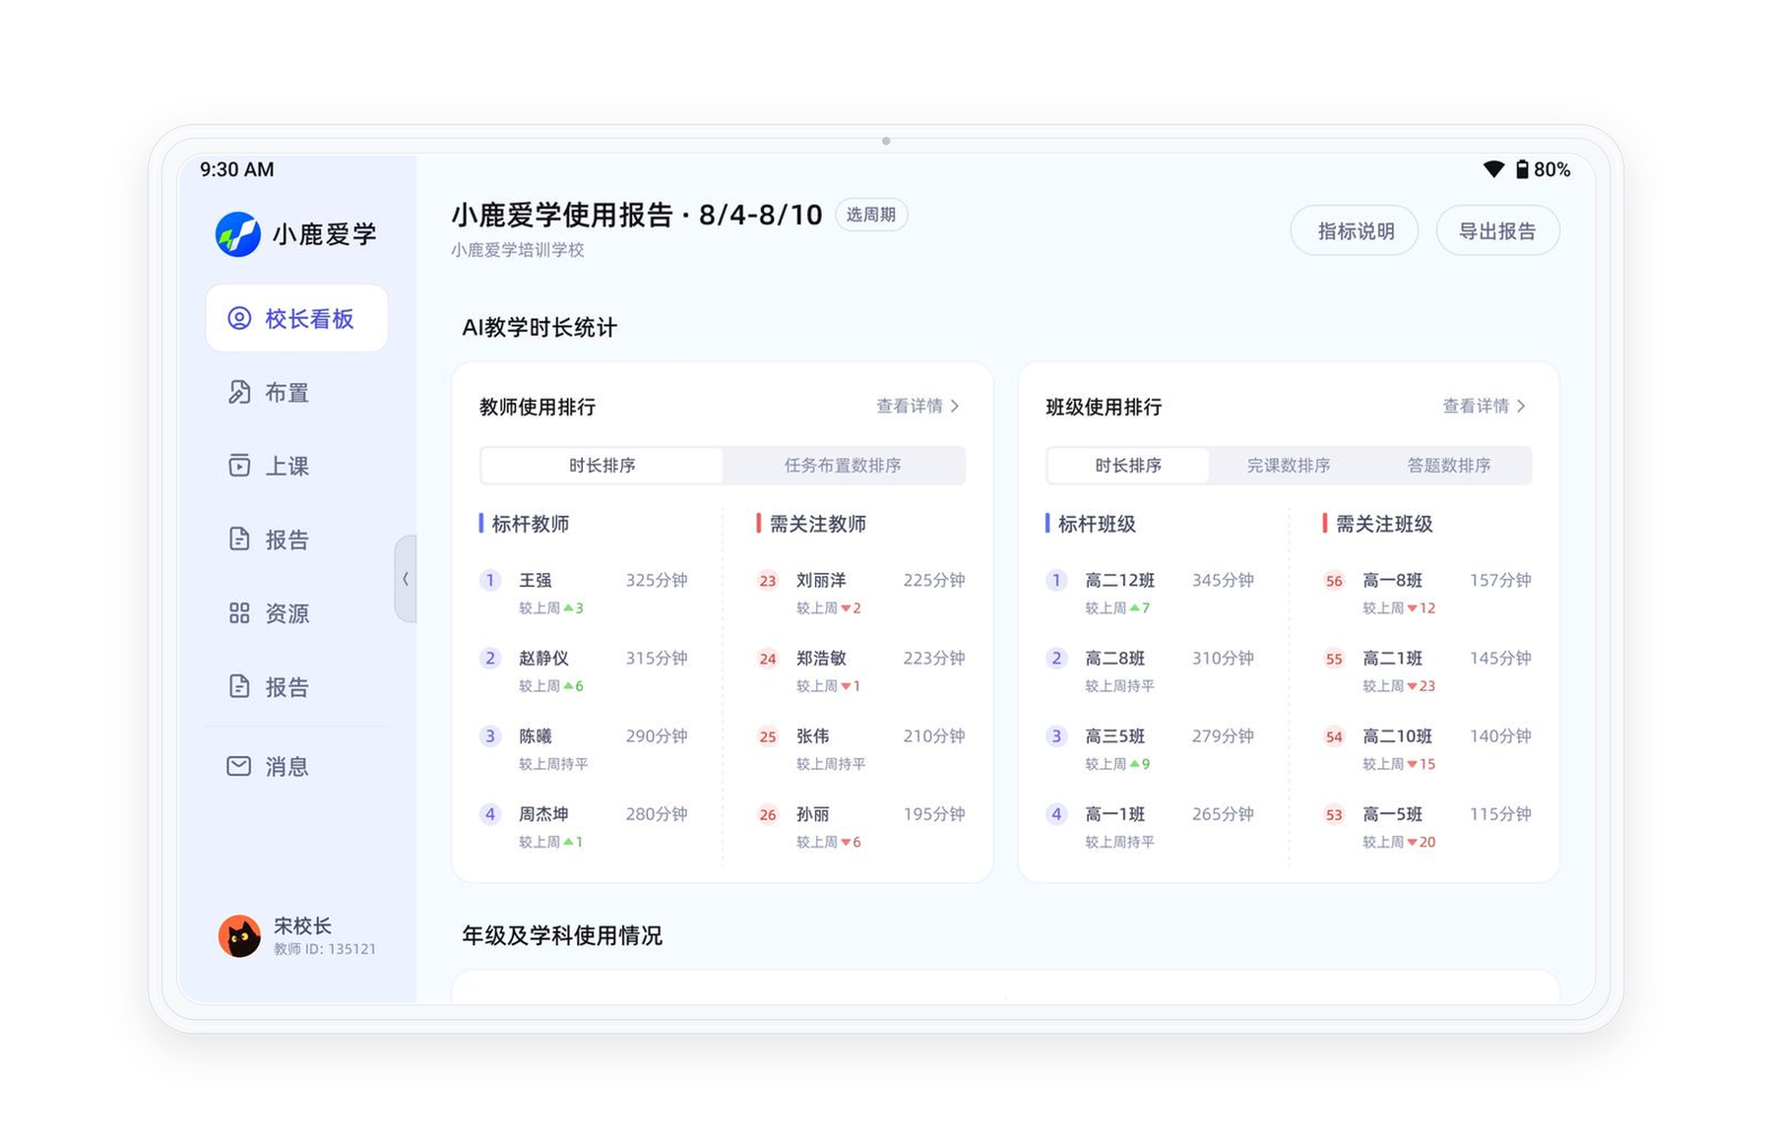Collapse the sidebar with the arrow handle
The image size is (1772, 1142).
pyautogui.click(x=406, y=579)
